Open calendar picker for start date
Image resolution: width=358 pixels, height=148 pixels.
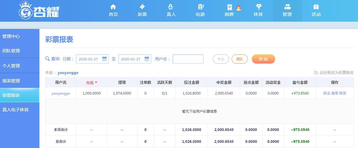pyautogui.click(x=105, y=59)
